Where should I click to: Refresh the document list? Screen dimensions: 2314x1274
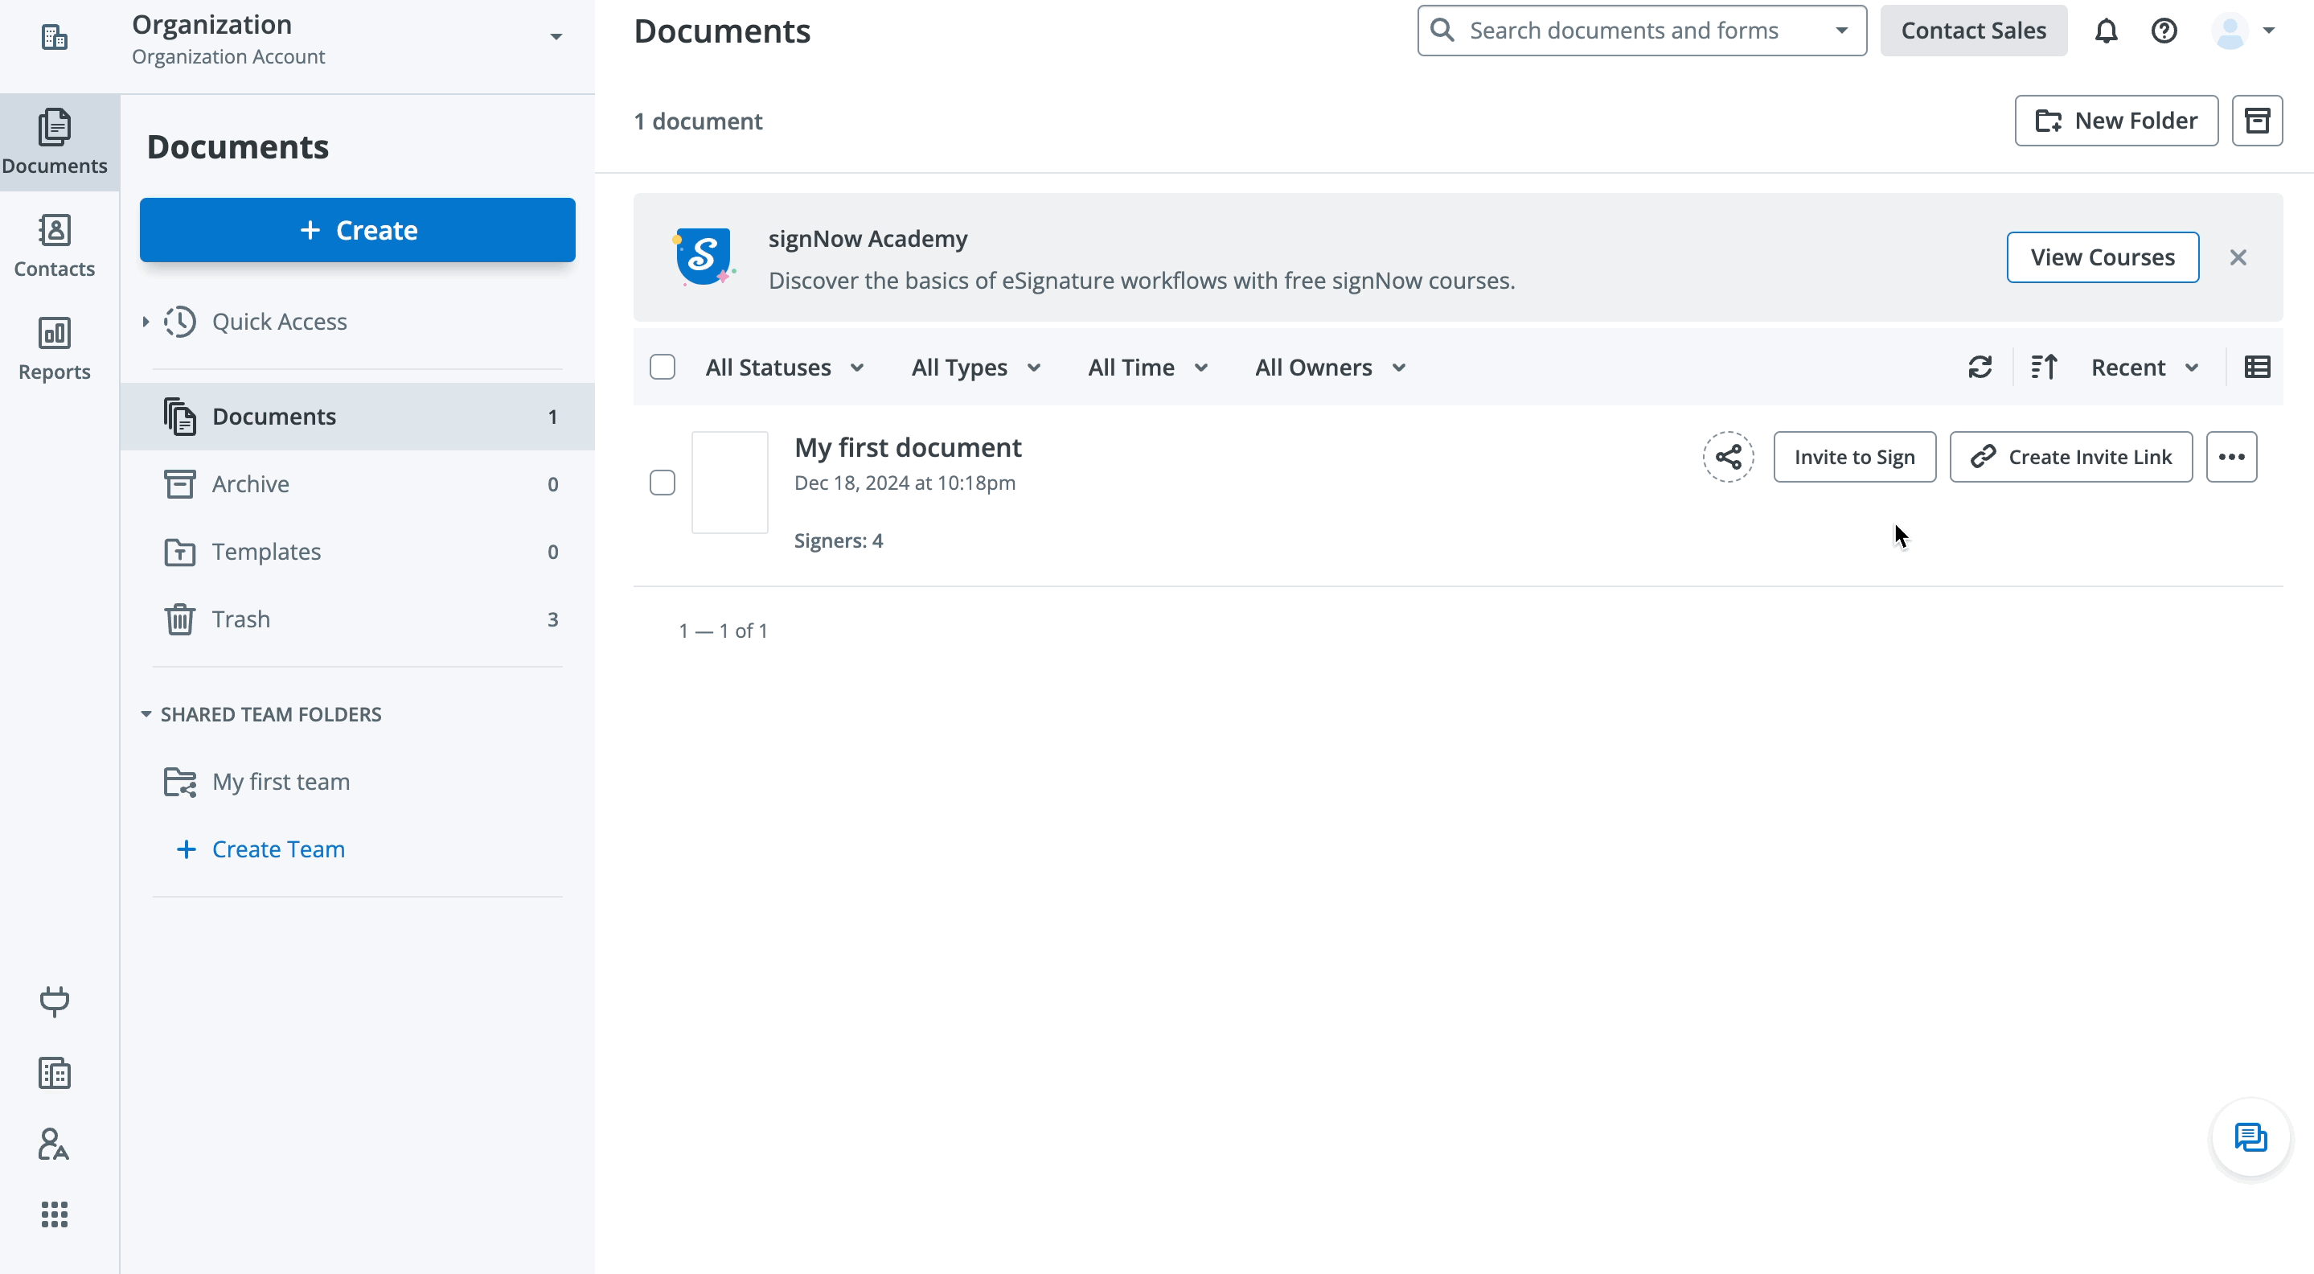coord(1980,368)
